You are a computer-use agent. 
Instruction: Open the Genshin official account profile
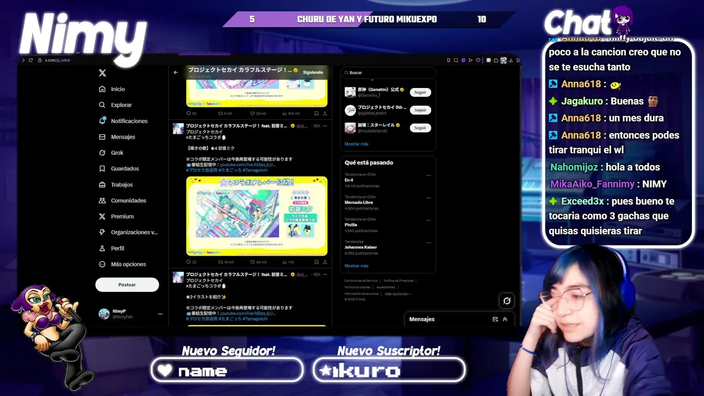pyautogui.click(x=376, y=92)
